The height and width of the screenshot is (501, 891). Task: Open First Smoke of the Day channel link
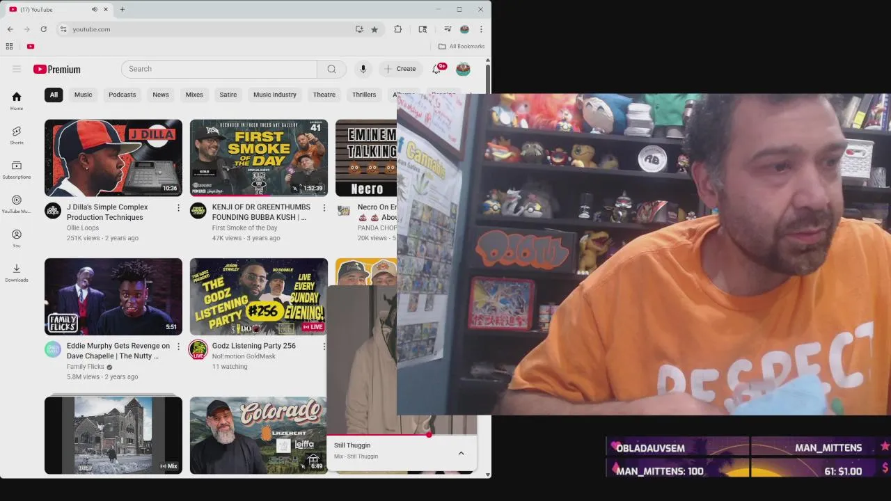tap(244, 228)
